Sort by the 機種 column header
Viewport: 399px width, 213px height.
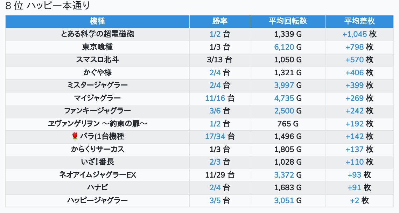tap(97, 21)
